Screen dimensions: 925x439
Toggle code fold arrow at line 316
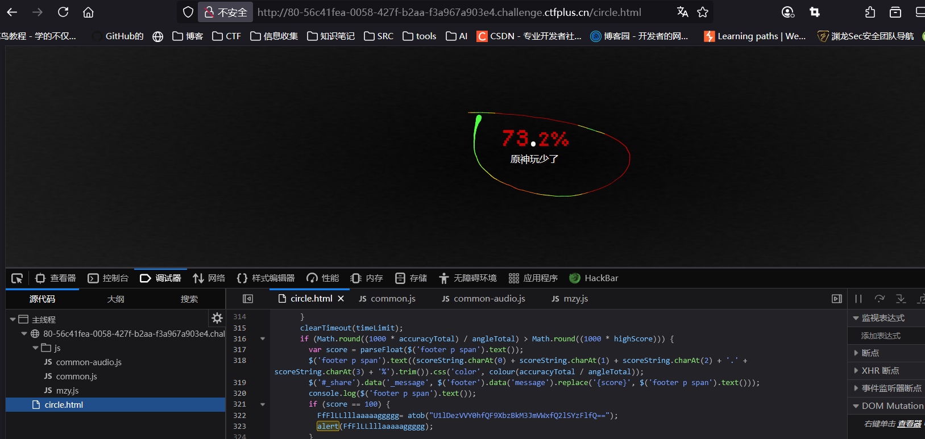pos(263,339)
